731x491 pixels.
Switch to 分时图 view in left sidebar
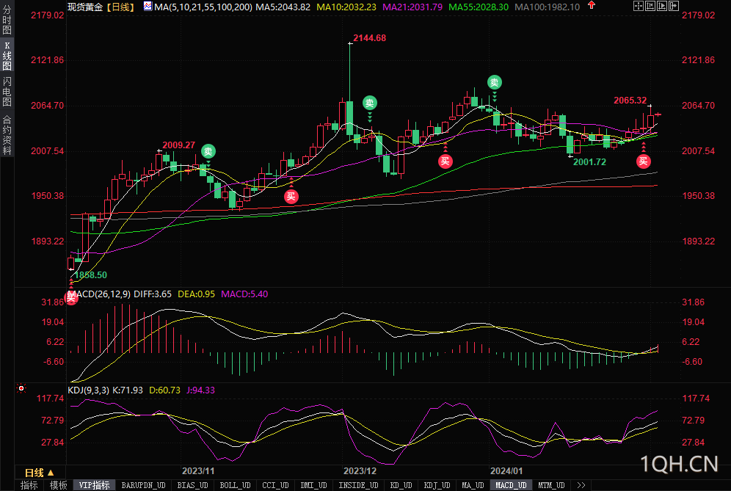[7, 20]
